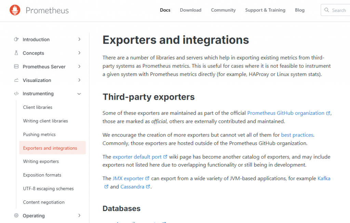This screenshot has width=350, height=223.
Task: Click the Operating gear icon
Action: point(16,215)
